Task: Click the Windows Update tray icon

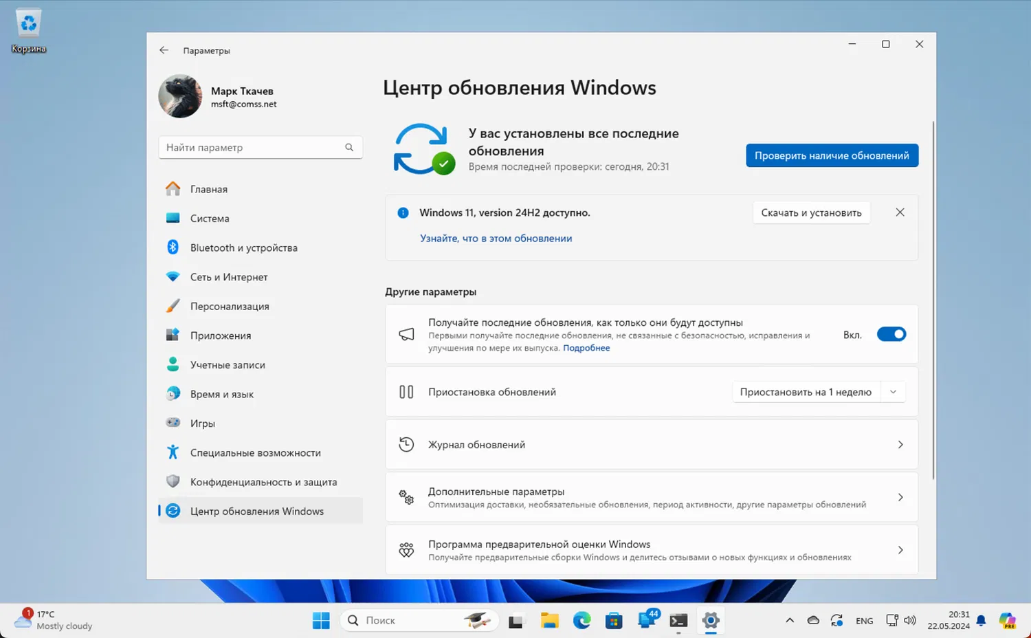Action: click(836, 621)
